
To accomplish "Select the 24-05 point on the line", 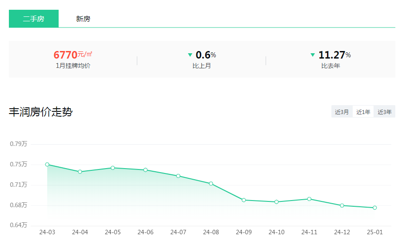I will [113, 168].
